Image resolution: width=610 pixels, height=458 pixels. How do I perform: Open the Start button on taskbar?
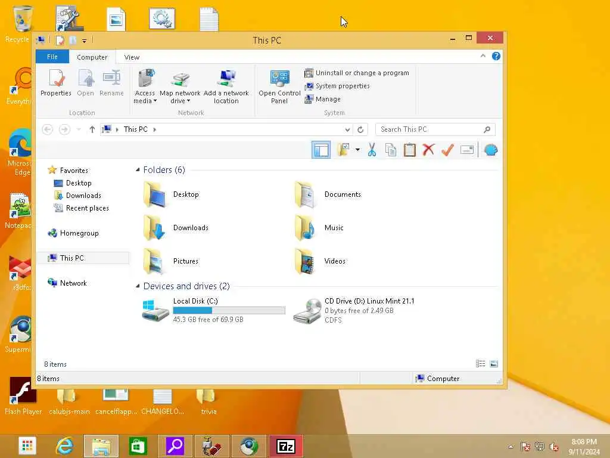27,446
